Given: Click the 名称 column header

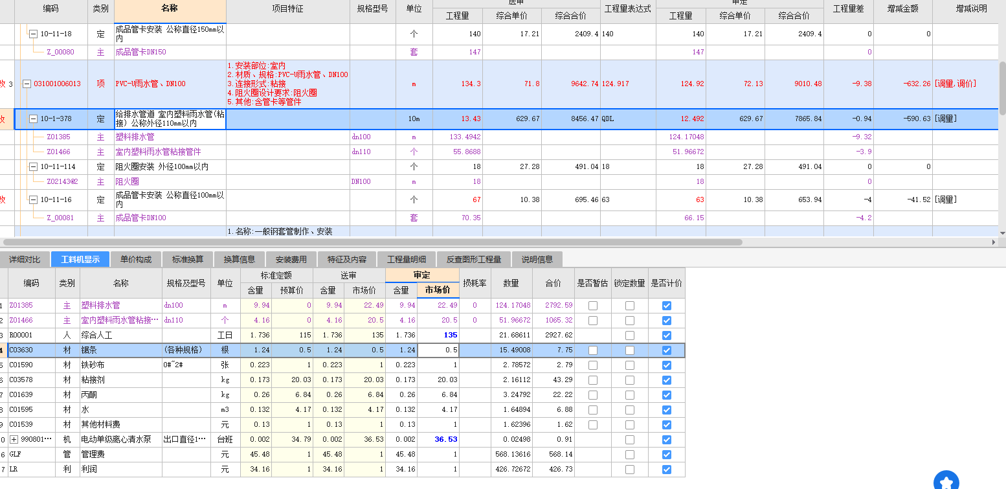Looking at the screenshot, I should pyautogui.click(x=170, y=9).
